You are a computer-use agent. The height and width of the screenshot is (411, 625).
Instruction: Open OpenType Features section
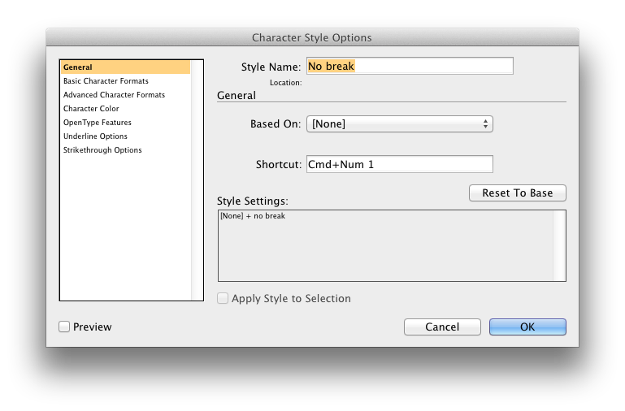click(98, 123)
